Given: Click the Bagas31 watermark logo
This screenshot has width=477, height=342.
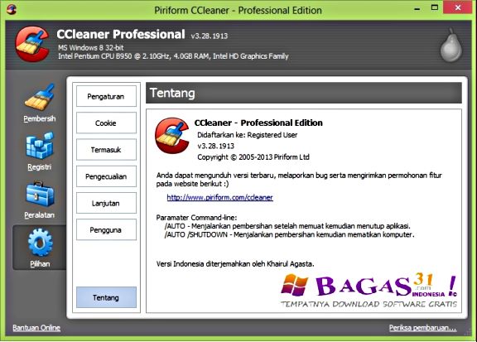Looking at the screenshot, I should [369, 291].
